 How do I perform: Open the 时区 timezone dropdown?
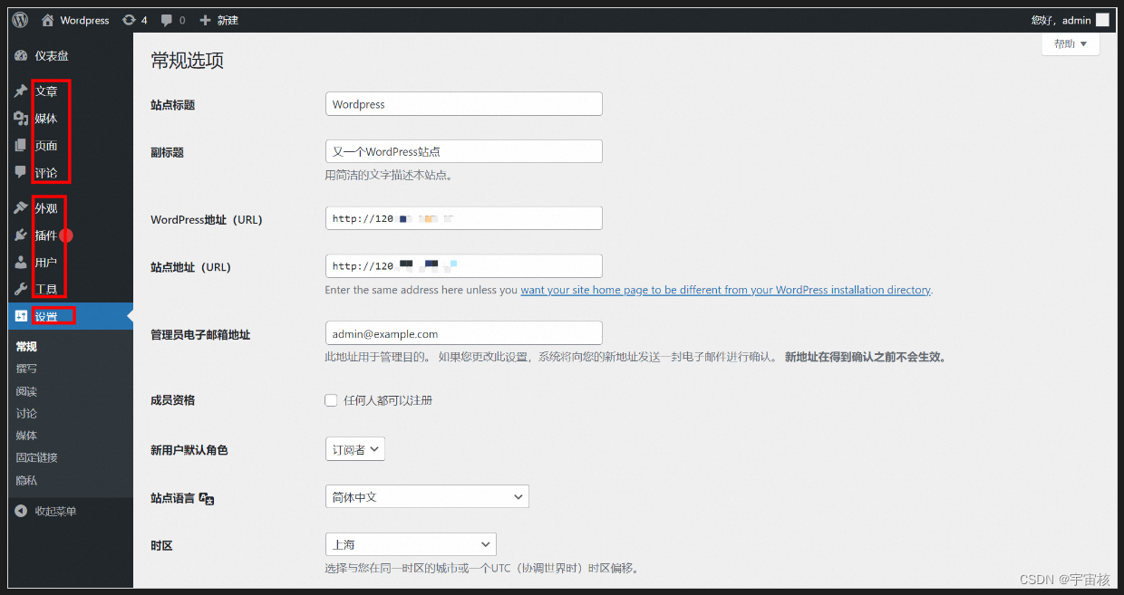pos(411,543)
